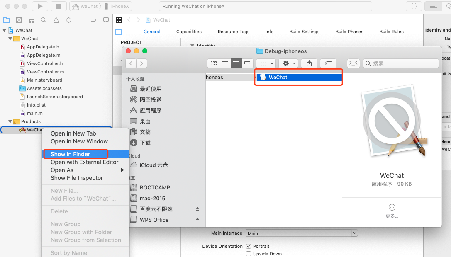Viewport: 451px width, 257px height.
Task: Open the Find navigator magnifier icon
Action: pyautogui.click(x=44, y=20)
